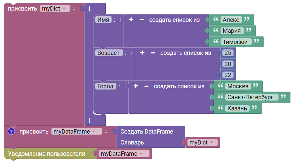This screenshot has width=293, height=163.
Task: Click the minus icon in Имя list block
Action: (142, 20)
